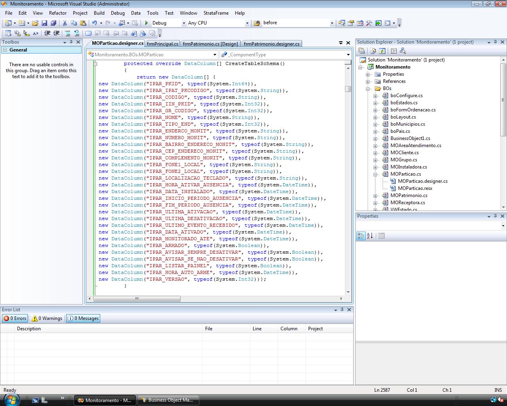
Task: Toggle the Warnings filter button
Action: pyautogui.click(x=47, y=318)
